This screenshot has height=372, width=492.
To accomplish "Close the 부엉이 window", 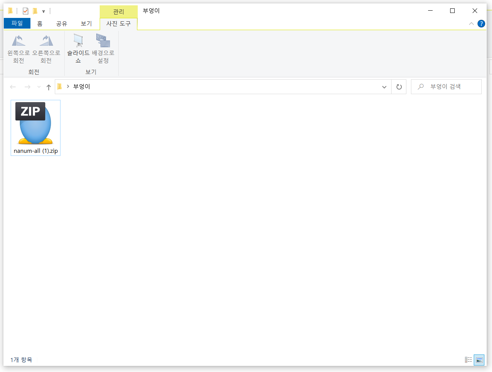I will (x=475, y=11).
